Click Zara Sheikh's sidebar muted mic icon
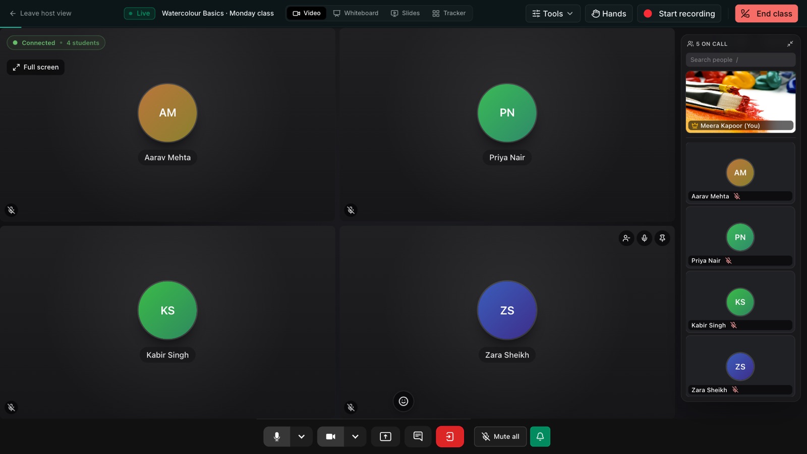 [x=735, y=390]
